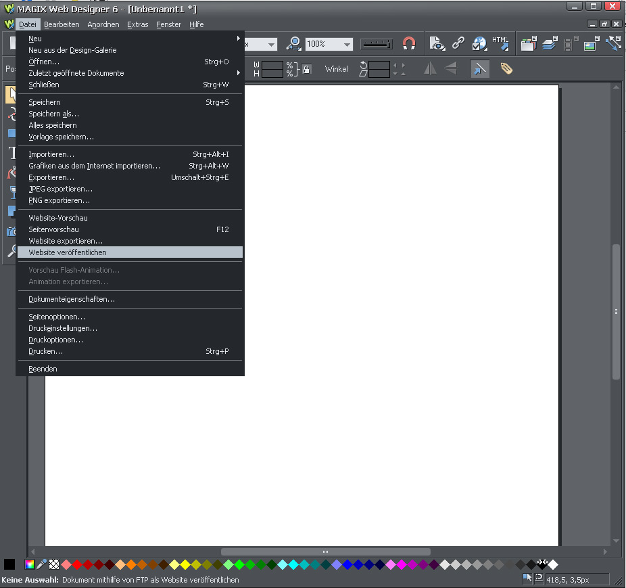The width and height of the screenshot is (626, 588).
Task: Click the flip horizontal icon
Action: tap(430, 69)
